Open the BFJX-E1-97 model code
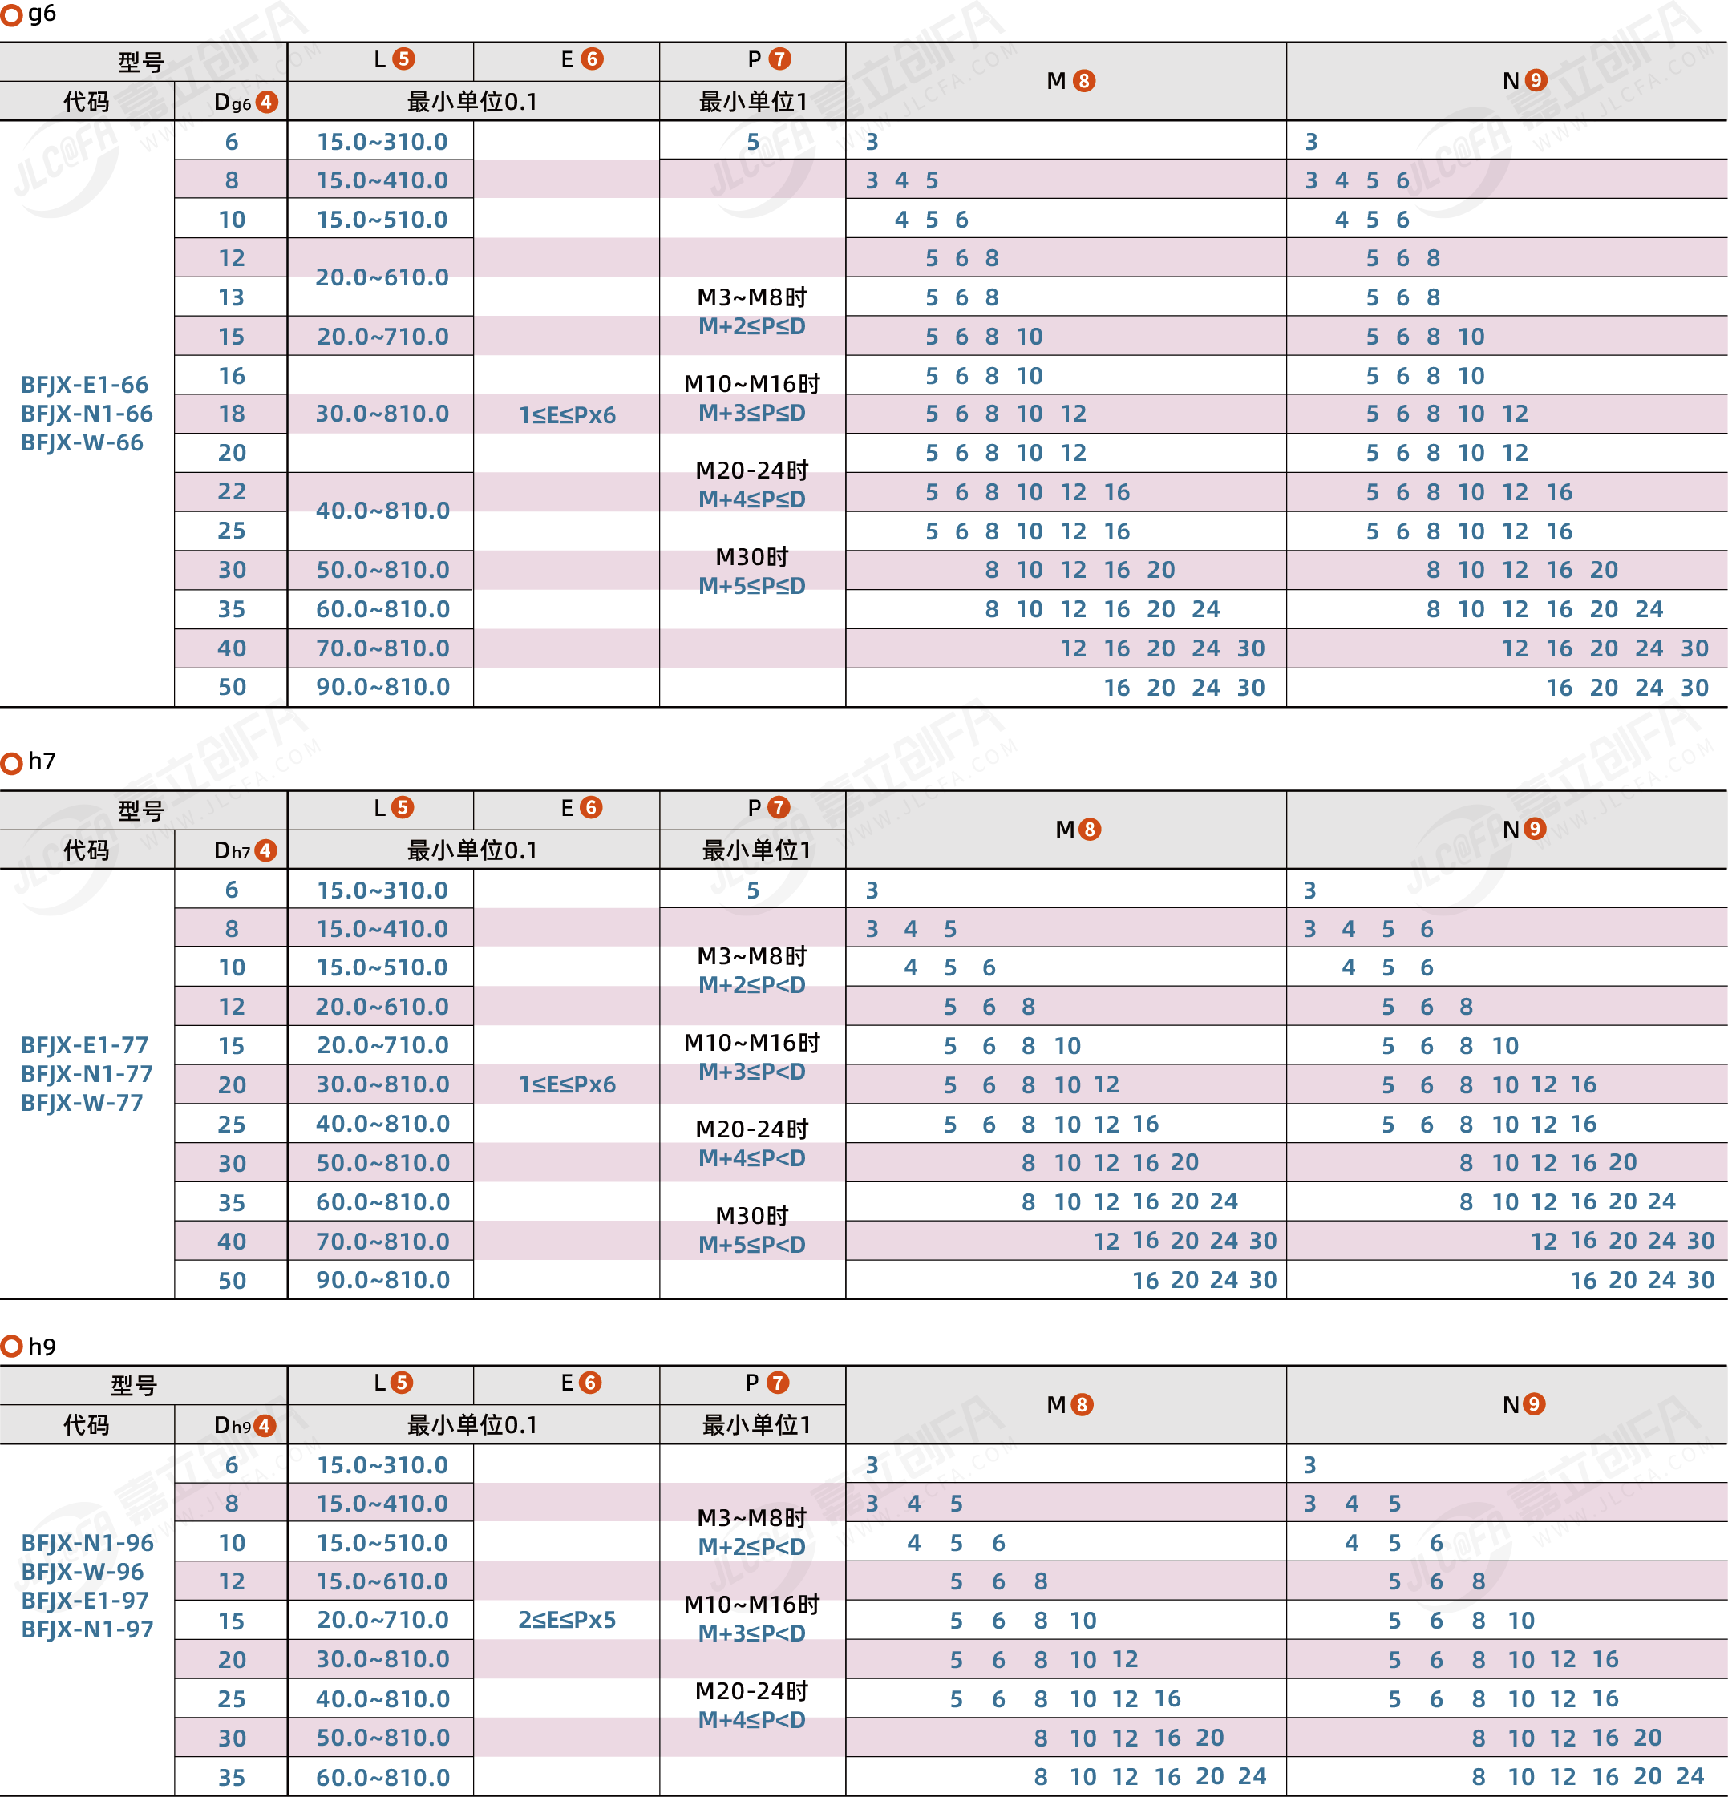Image resolution: width=1728 pixels, height=1797 pixels. tap(84, 1600)
